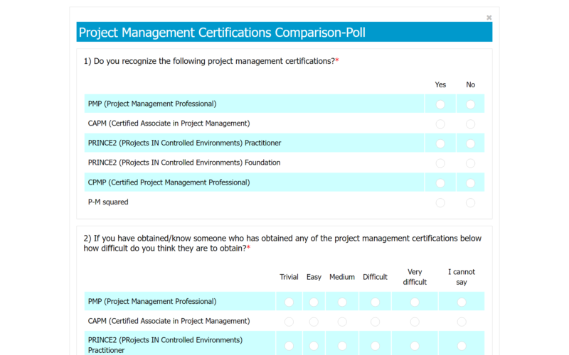Choose No for P-M squared recognition
Screen dimensions: 569x355
[x=470, y=203]
